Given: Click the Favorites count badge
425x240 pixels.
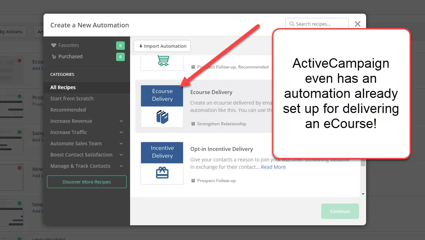Looking at the screenshot, I should 120,45.
